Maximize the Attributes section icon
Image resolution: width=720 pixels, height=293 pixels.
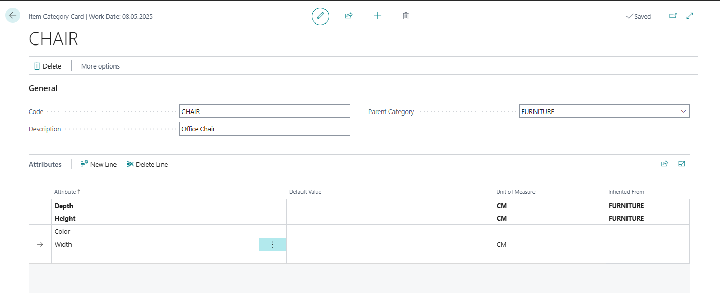681,164
